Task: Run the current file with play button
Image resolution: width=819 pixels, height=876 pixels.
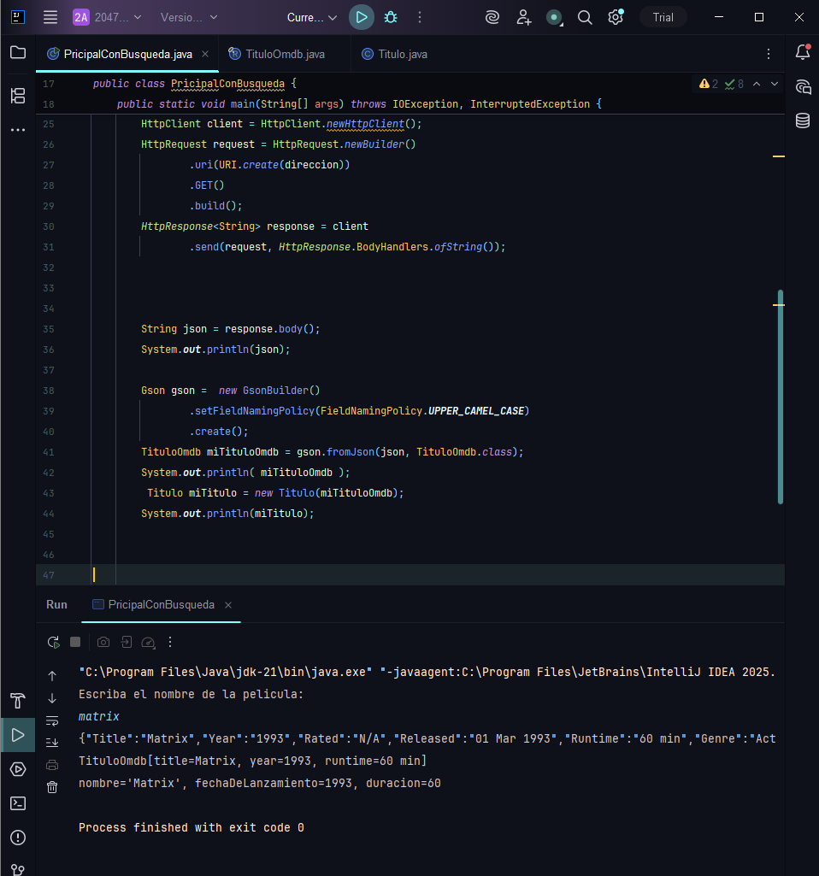Action: point(362,17)
